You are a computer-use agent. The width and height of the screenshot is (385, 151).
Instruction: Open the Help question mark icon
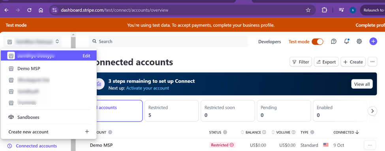pos(333,42)
